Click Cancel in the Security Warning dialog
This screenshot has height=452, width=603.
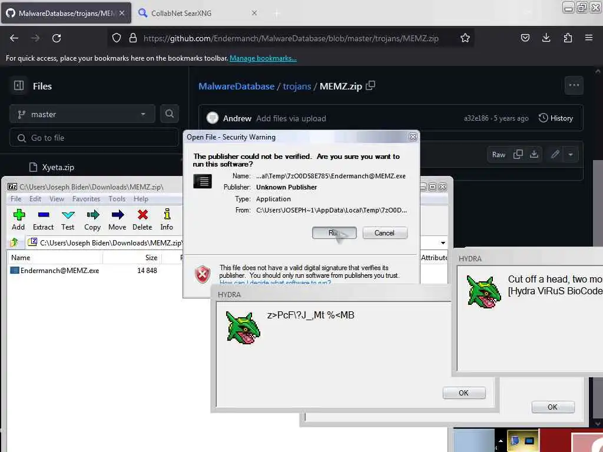coord(385,233)
